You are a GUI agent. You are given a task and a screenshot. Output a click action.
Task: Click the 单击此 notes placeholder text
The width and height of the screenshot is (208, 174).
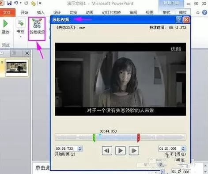[43, 168]
